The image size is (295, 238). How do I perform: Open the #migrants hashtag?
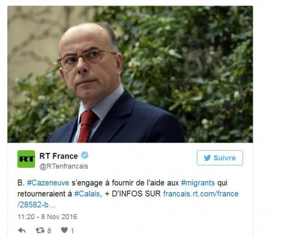tap(198, 183)
